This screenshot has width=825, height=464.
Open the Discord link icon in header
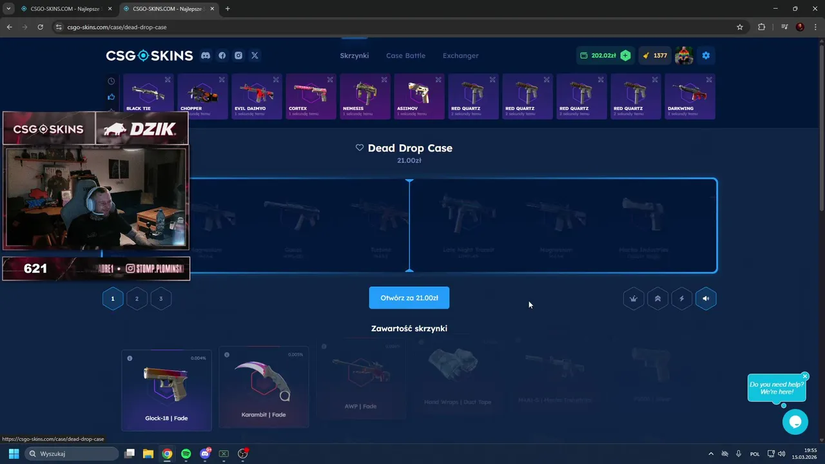point(206,55)
